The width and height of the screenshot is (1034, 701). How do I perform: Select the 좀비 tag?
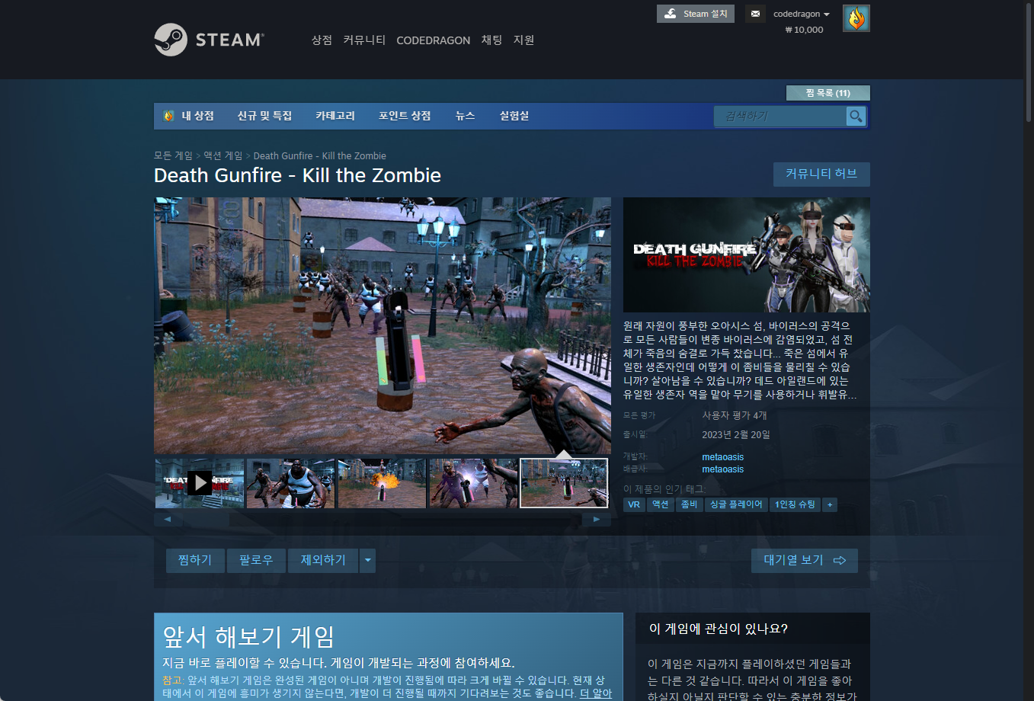point(689,504)
